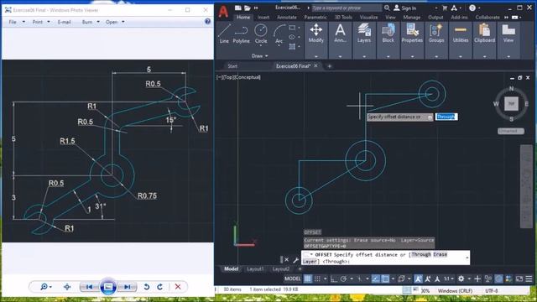Expand the Open dropdown in Photo Viewer
537x302 pixels.
[123, 22]
